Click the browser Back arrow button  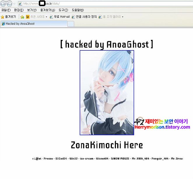tap(3, 4)
